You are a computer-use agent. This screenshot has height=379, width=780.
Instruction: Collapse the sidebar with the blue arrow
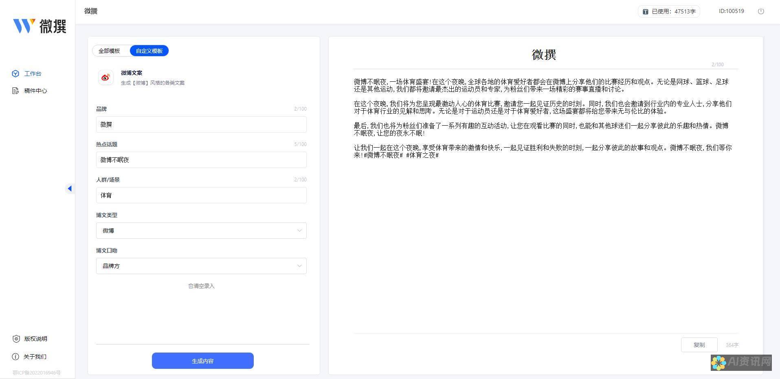[x=70, y=188]
